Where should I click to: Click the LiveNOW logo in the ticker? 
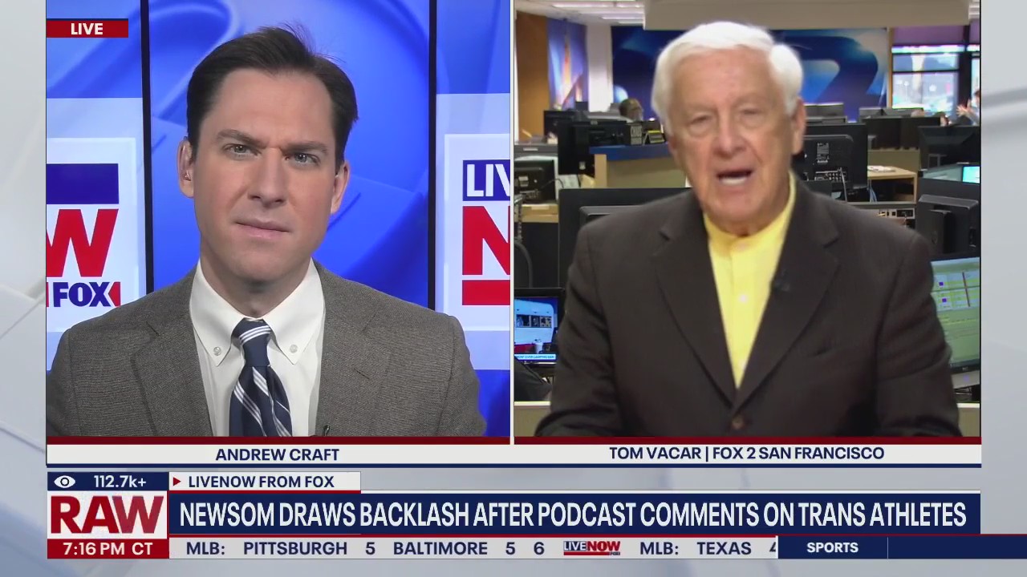pos(591,548)
